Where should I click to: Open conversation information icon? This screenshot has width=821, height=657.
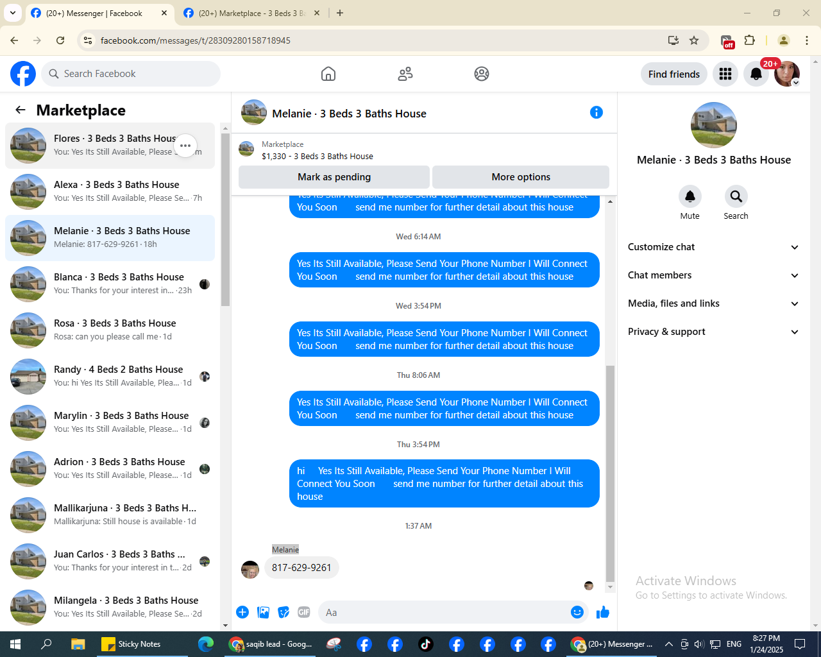pos(597,112)
